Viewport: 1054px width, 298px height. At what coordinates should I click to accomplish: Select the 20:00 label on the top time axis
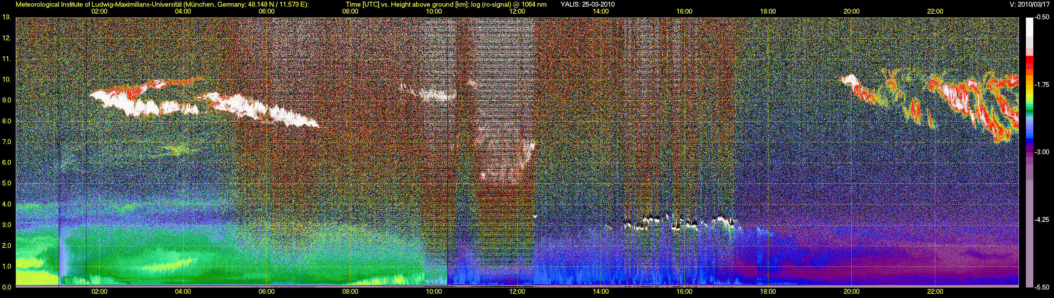coord(852,12)
